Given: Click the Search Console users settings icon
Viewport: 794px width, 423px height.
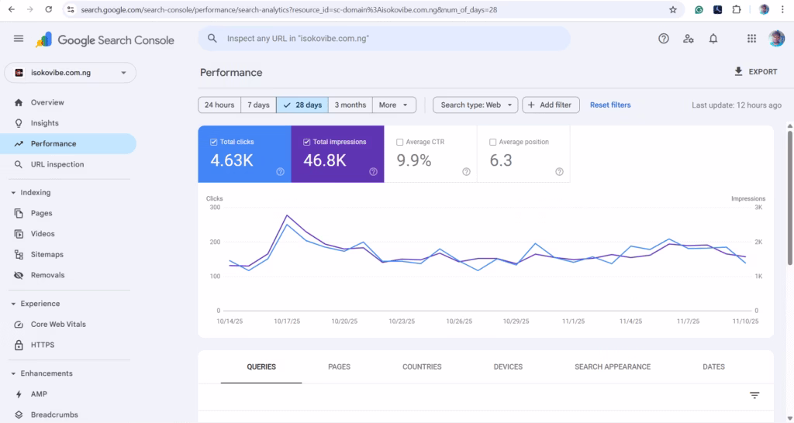Looking at the screenshot, I should click(x=688, y=39).
